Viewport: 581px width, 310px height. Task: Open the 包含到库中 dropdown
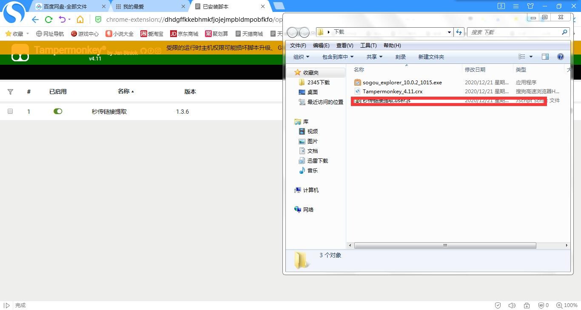pos(341,57)
